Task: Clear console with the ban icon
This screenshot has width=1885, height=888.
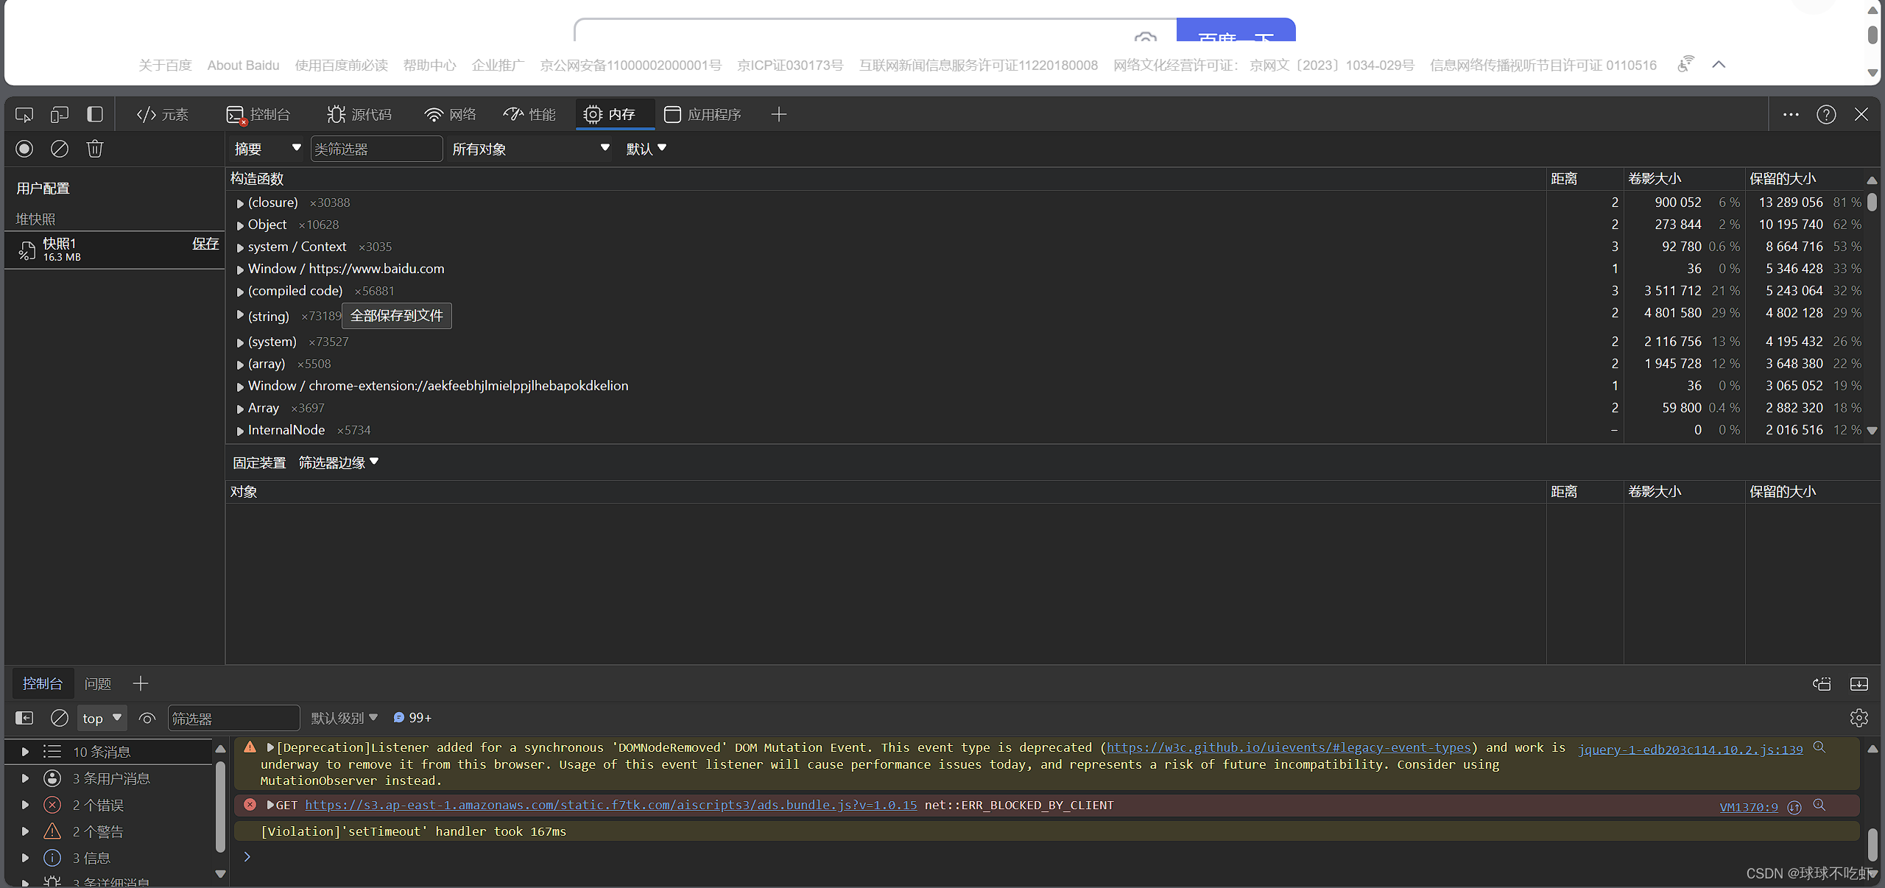Action: 60,718
